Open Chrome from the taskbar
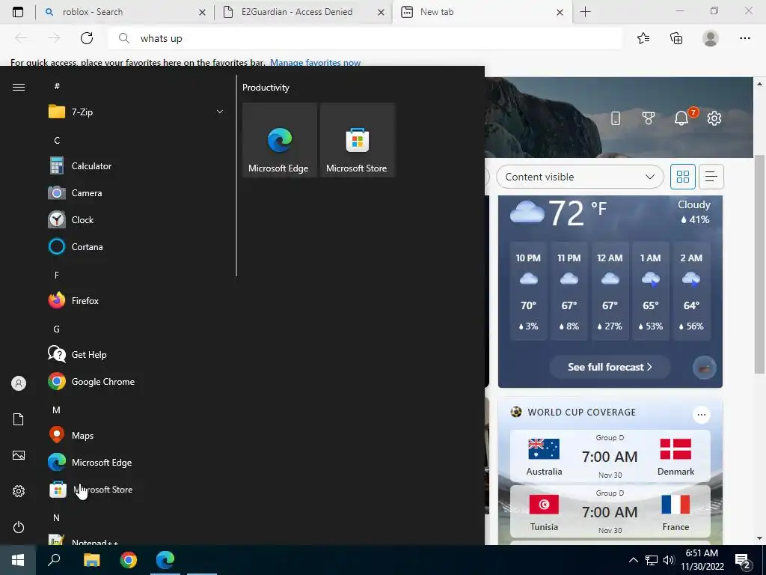This screenshot has height=575, width=766. (x=129, y=560)
